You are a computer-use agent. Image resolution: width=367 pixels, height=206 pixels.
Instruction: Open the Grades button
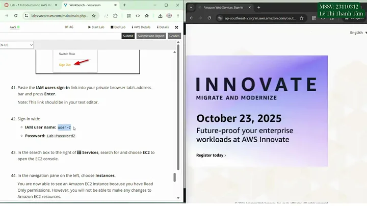point(174,36)
